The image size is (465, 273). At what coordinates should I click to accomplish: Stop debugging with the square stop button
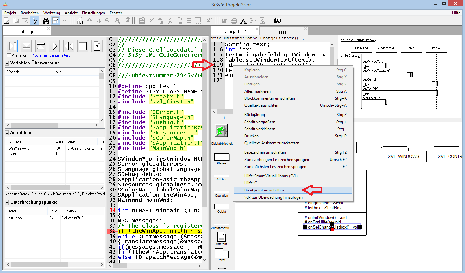point(83,46)
